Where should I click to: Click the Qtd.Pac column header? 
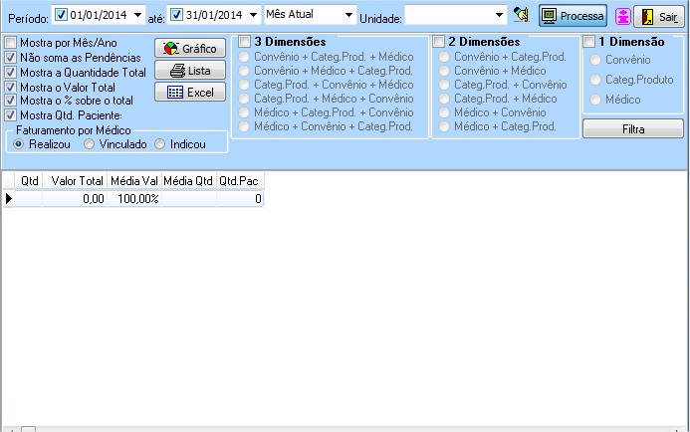coord(239,181)
